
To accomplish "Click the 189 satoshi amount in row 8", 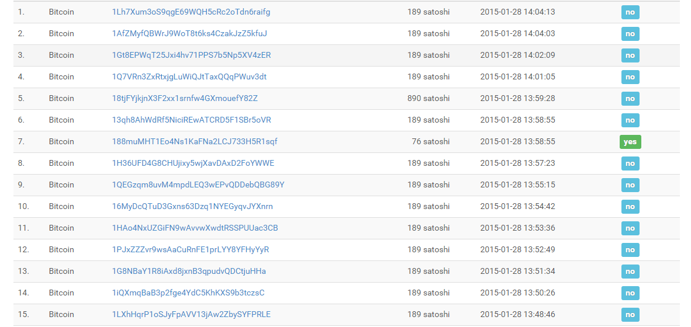I will (x=429, y=163).
